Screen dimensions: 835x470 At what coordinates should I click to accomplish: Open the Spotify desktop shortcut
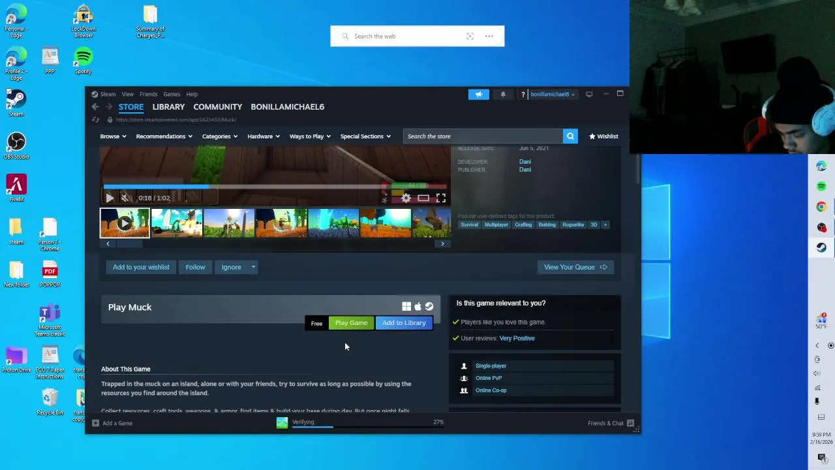83,61
